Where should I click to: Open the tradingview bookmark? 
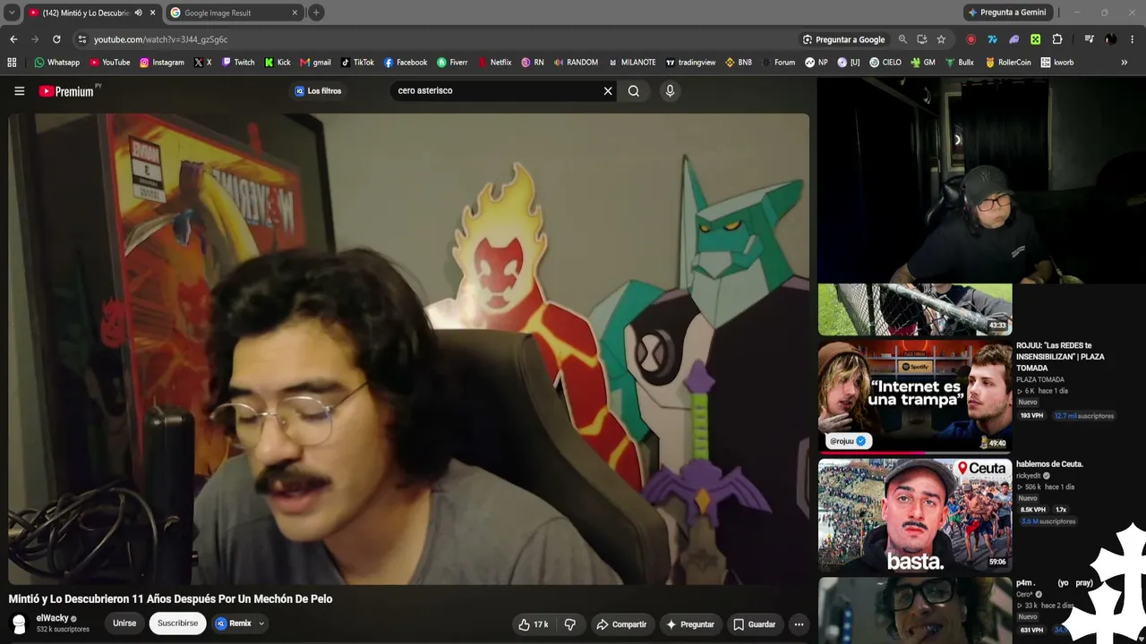pos(689,63)
